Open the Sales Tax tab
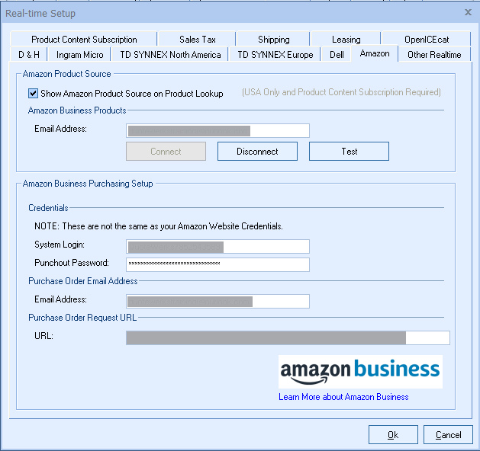The image size is (480, 451). click(x=198, y=40)
